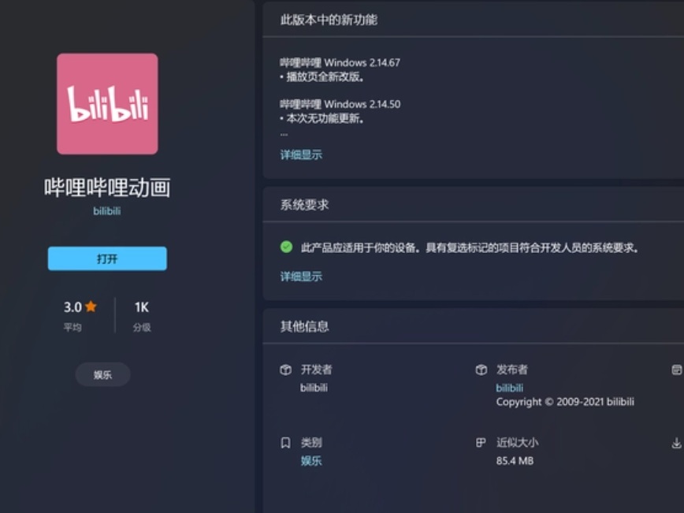This screenshot has width=684, height=513.
Task: Click the bookmark icon beside 类别
Action: [x=285, y=443]
